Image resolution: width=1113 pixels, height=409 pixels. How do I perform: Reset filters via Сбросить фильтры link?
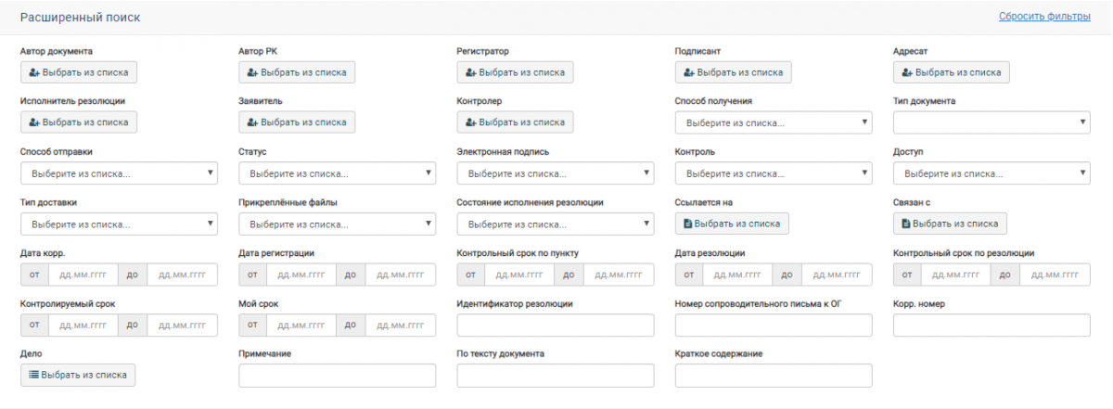pos(1044,17)
